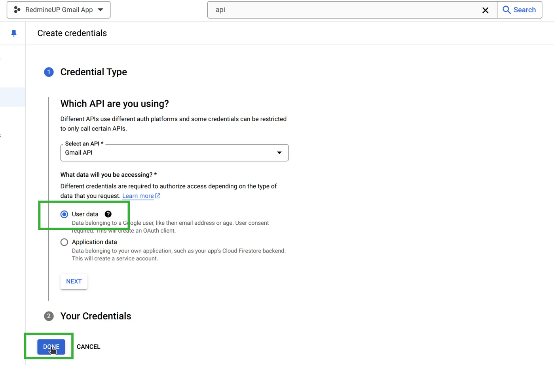
Task: Click DONE to finish credential creation
Action: 51,346
